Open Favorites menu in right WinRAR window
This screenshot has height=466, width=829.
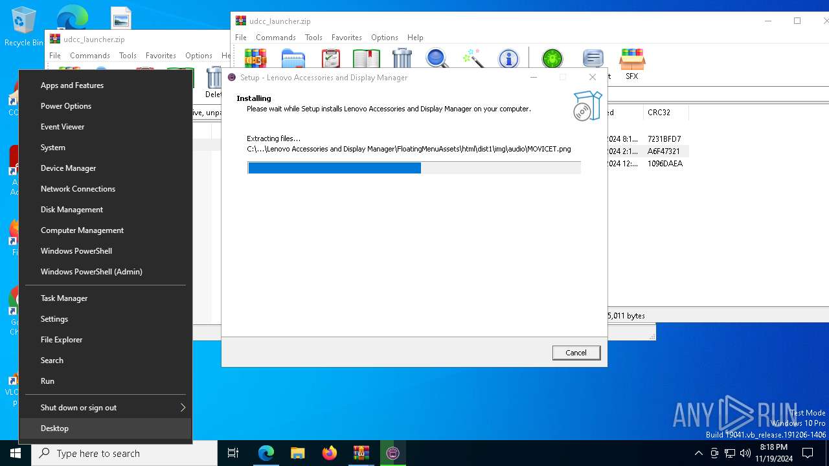(x=346, y=38)
